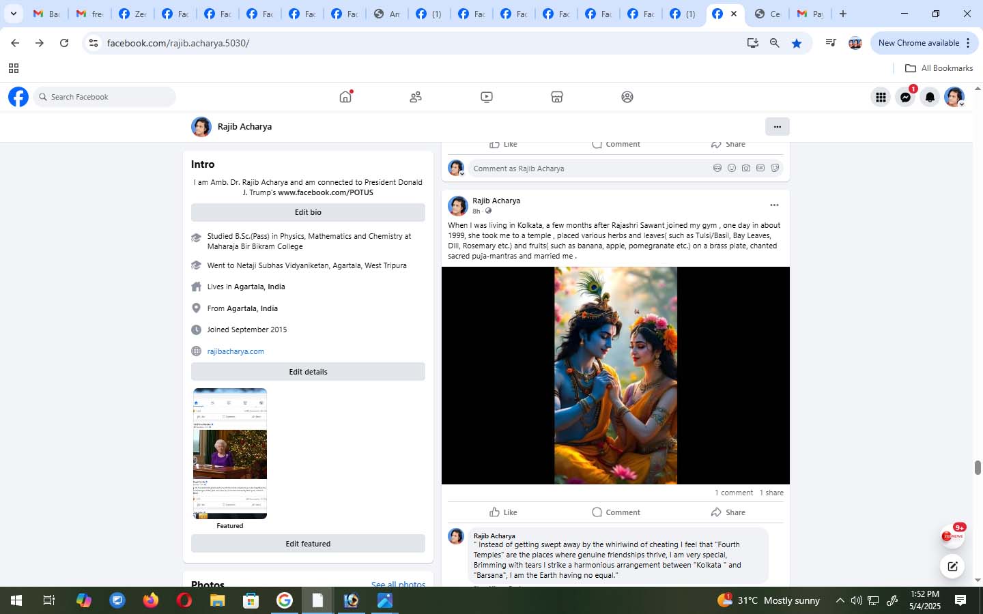Share the Krishna image post
Screen dimensions: 983x614
coord(728,512)
